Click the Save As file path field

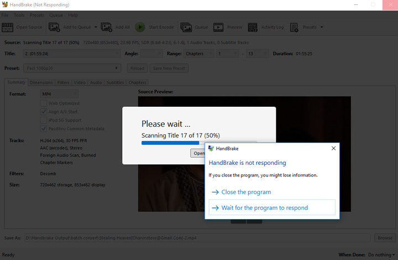tap(197, 238)
